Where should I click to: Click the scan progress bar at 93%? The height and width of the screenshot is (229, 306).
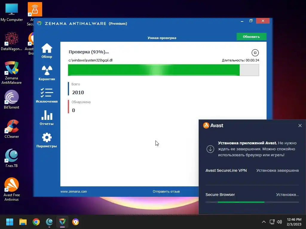[x=163, y=70]
